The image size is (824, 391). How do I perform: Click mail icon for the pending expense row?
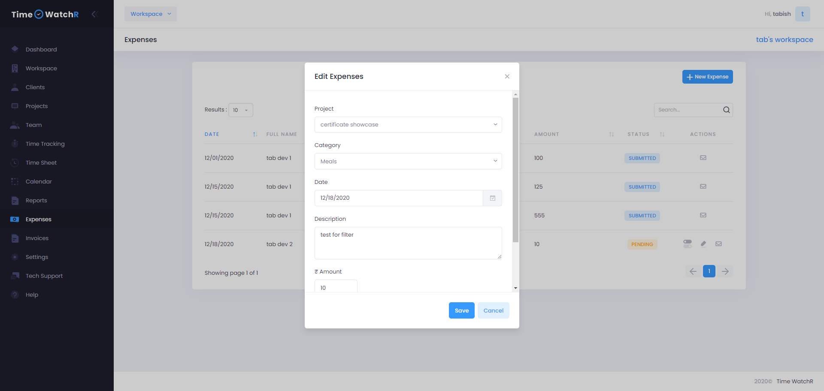click(718, 244)
